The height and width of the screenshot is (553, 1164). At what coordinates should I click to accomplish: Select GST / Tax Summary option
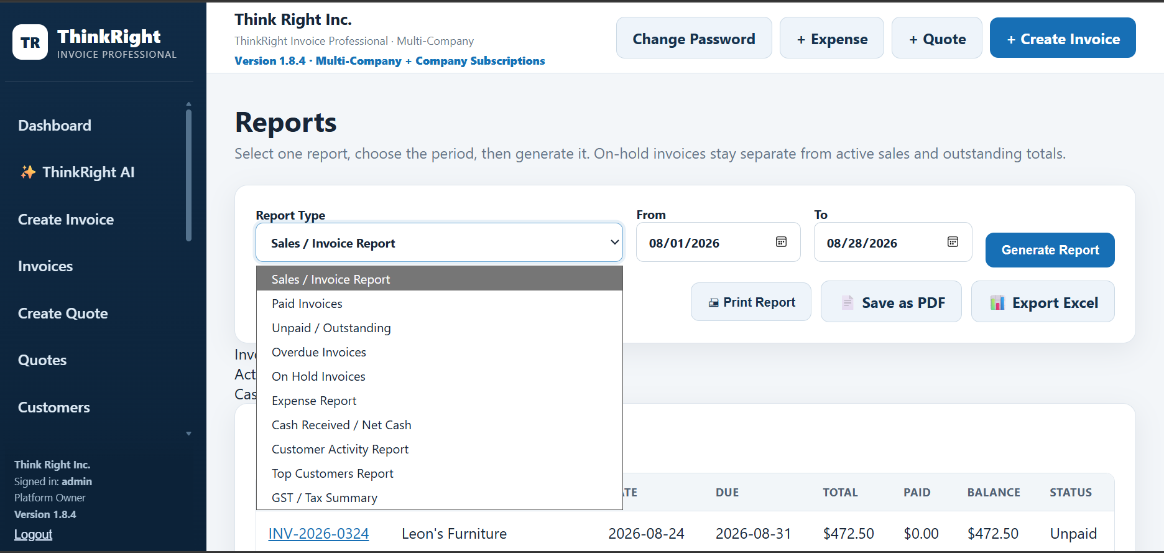(439, 498)
